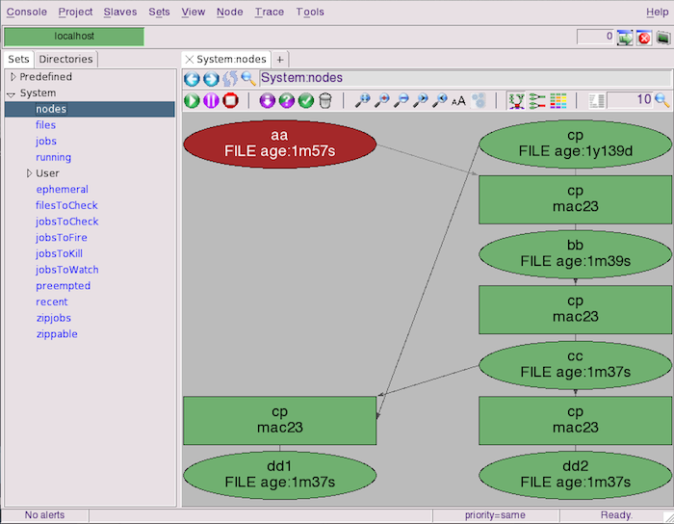Image resolution: width=674 pixels, height=524 pixels.
Task: Expand the User tree node
Action: [29, 173]
